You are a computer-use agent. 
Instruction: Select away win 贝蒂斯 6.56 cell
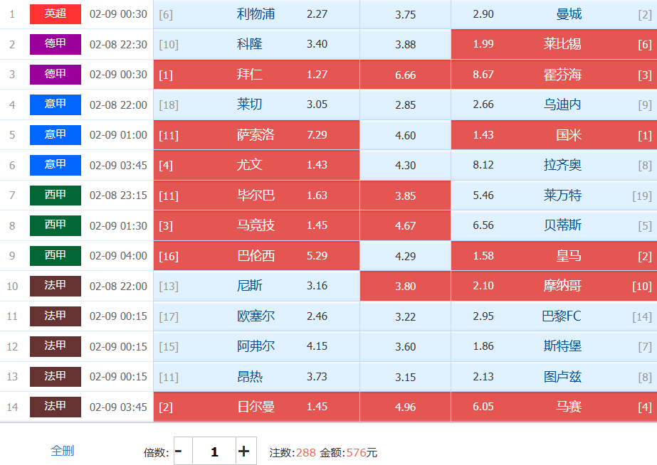[x=554, y=225]
